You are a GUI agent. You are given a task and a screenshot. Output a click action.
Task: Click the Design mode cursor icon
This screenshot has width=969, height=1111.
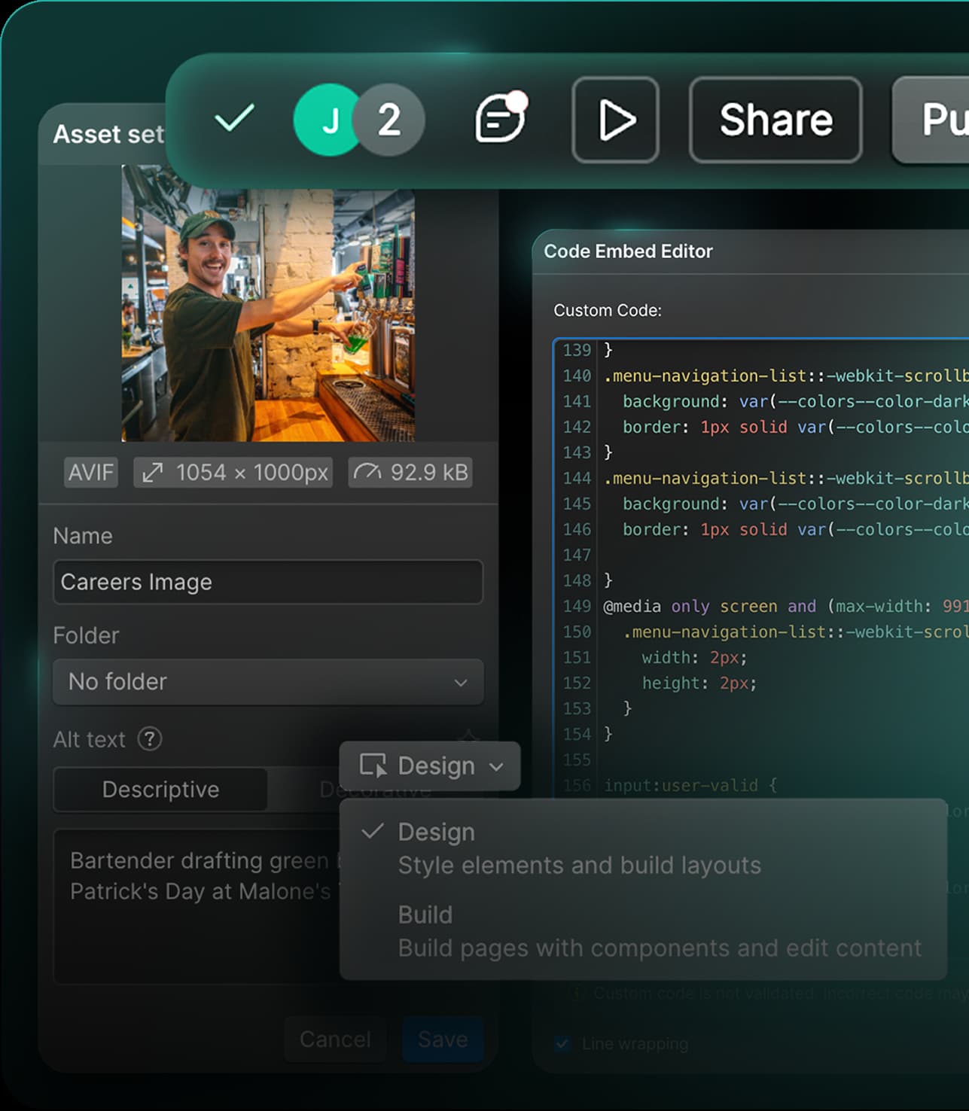[x=374, y=766]
